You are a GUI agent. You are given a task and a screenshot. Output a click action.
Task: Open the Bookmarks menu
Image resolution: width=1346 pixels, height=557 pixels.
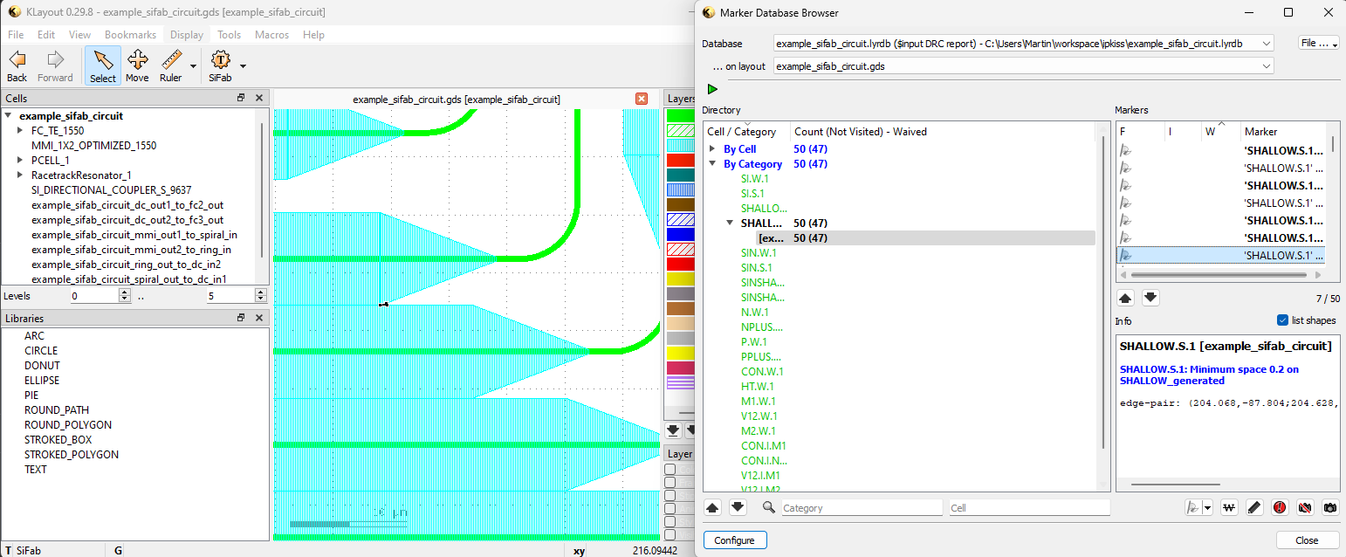pyautogui.click(x=130, y=35)
